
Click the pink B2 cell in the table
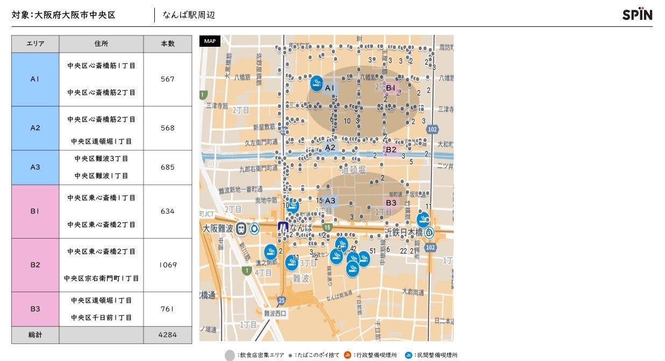click(35, 265)
